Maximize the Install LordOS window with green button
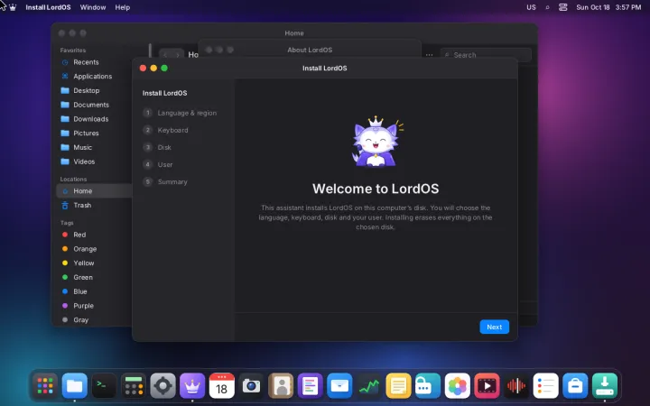Screen dimensions: 650x406 tap(164, 68)
